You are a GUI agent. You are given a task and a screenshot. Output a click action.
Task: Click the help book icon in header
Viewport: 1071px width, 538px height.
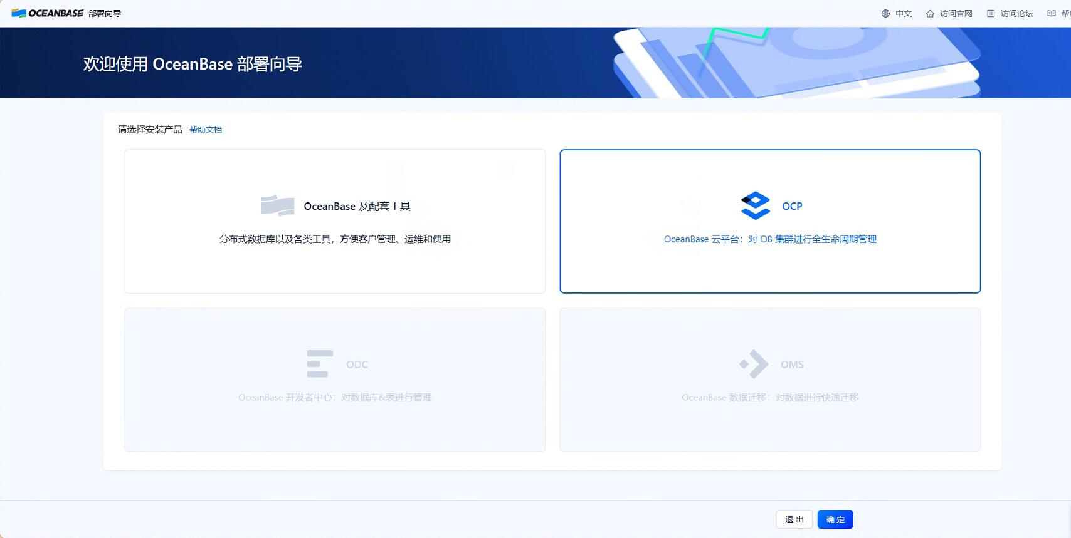1052,13
